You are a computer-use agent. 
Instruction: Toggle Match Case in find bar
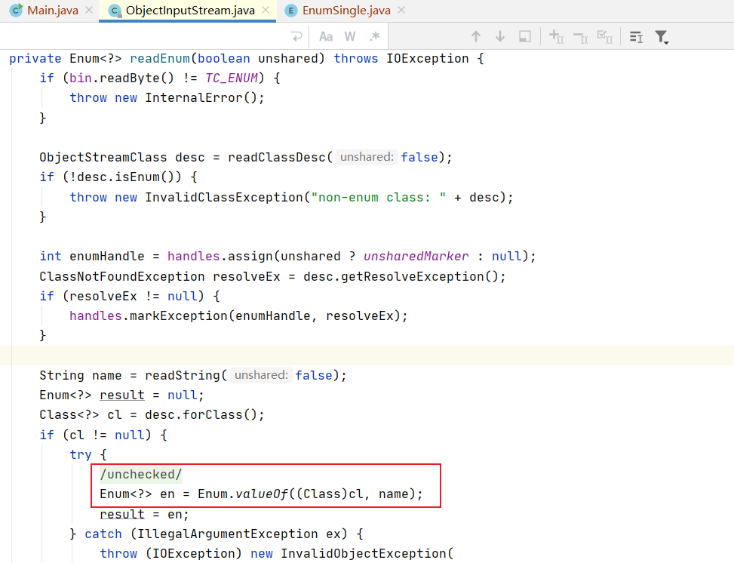point(326,36)
